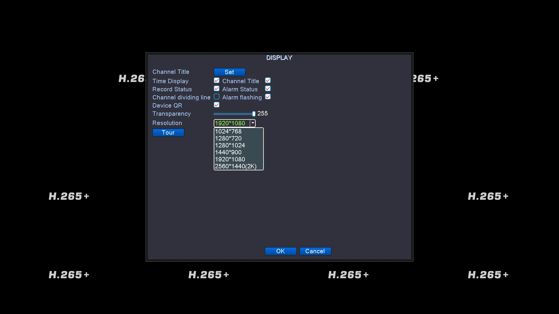Viewport: 559px width, 314px height.
Task: Enable Channel dividing line checkbox
Action: pyautogui.click(x=217, y=97)
